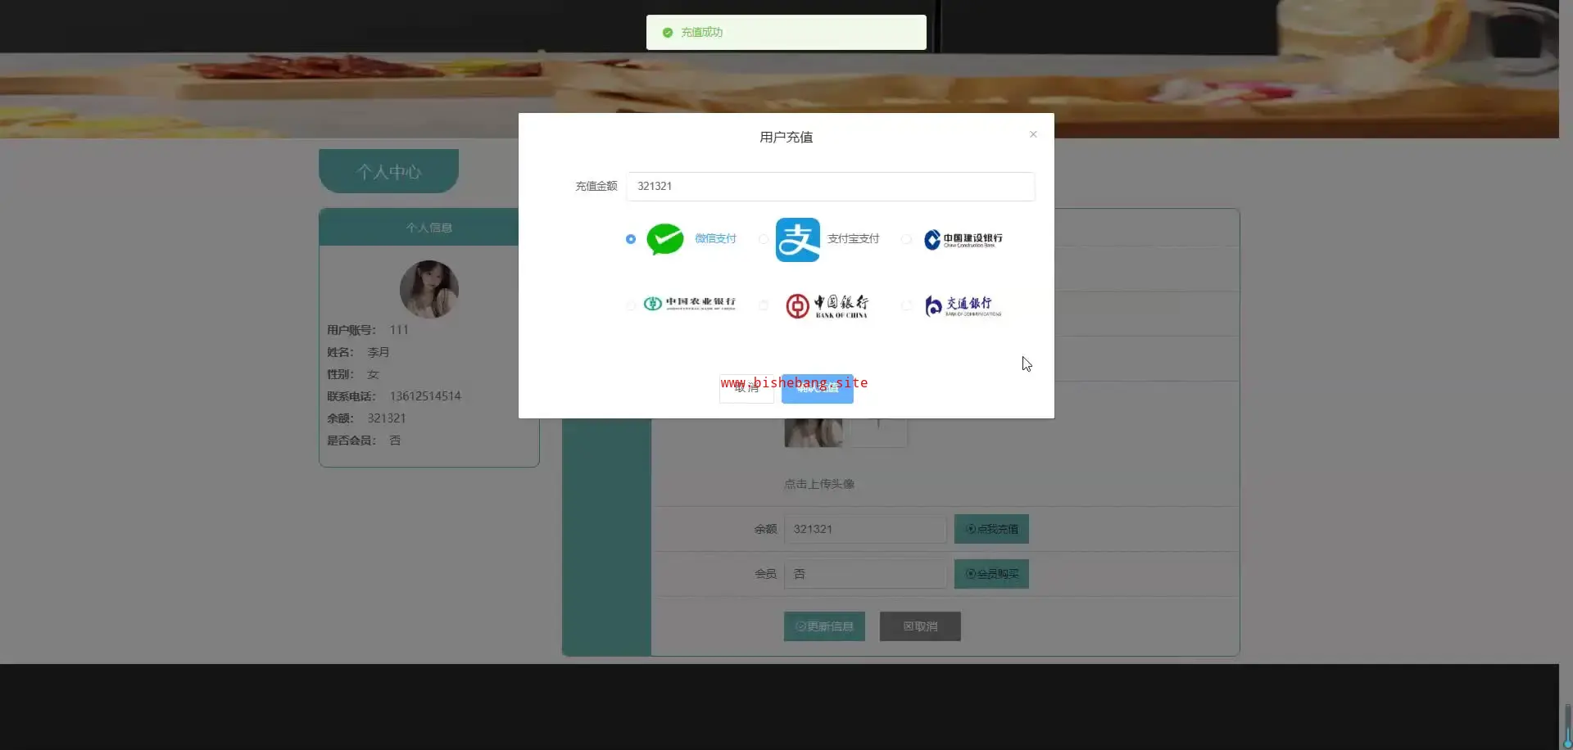1573x750 pixels.
Task: Click the 点击上传头像 text
Action: coord(819,485)
